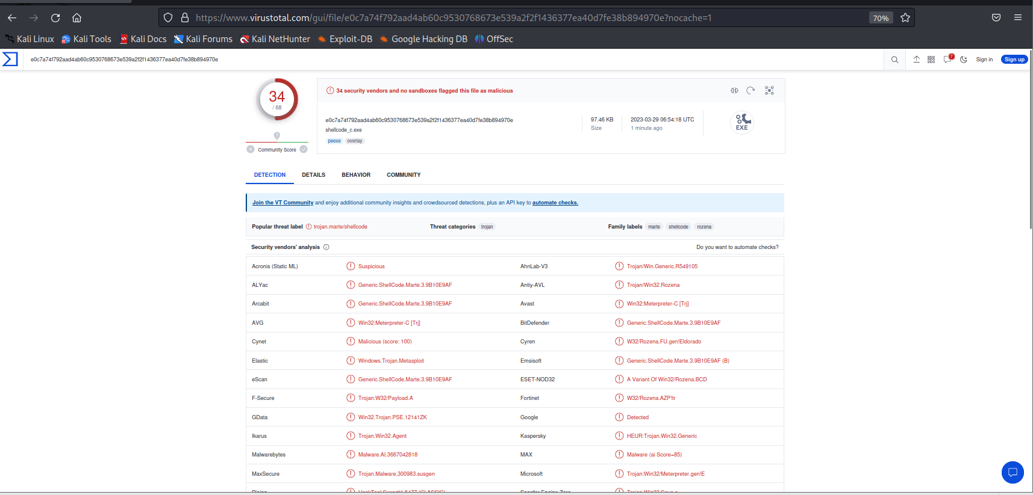1033x495 pixels.
Task: Open the Firefox application menu
Action: [1018, 17]
